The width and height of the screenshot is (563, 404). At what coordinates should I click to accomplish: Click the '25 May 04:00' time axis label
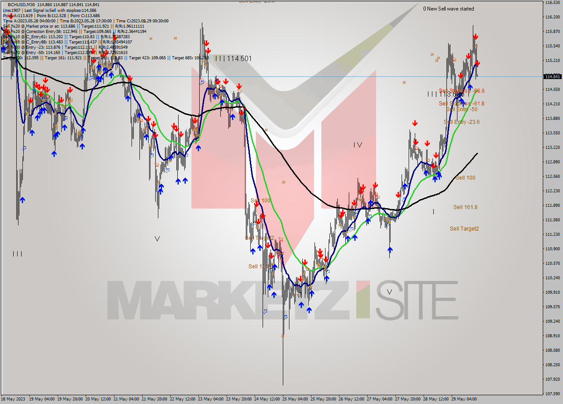pos(294,399)
